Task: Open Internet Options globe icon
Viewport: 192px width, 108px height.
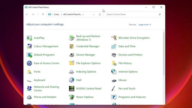Action: [x=114, y=72]
